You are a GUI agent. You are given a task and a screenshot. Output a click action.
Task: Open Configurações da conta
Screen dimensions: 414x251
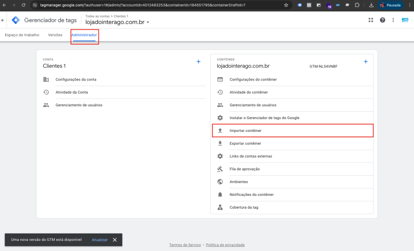point(76,80)
